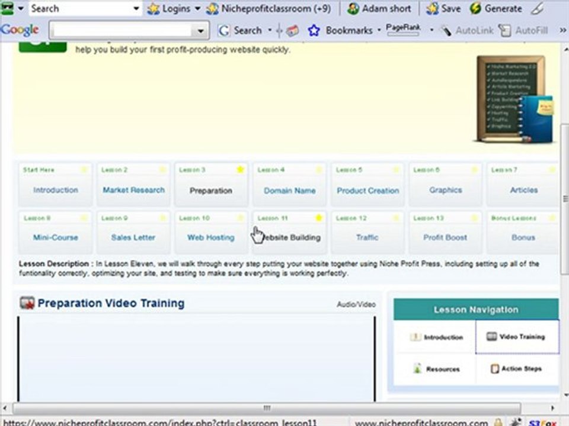Toggle the star on Lesson 11 tile
This screenshot has width=569, height=426.
click(x=319, y=218)
